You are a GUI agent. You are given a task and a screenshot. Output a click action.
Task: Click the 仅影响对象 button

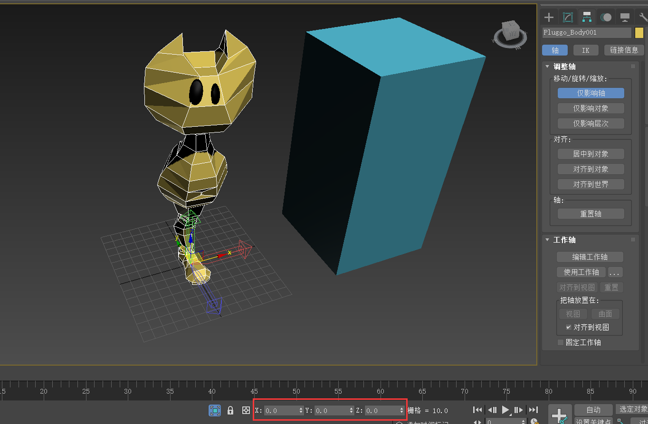coord(591,108)
